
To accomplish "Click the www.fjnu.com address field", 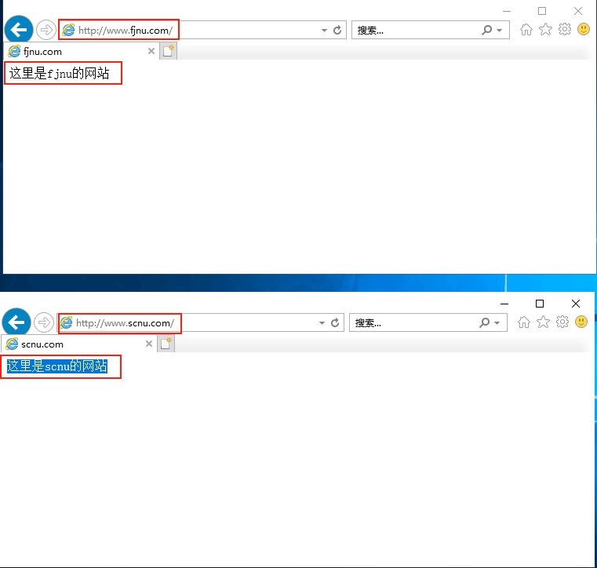I will 202,30.
